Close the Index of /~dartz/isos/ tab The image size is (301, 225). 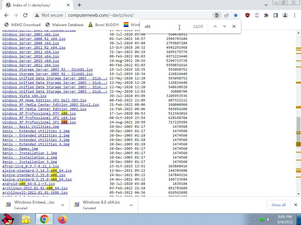[x=68, y=5]
